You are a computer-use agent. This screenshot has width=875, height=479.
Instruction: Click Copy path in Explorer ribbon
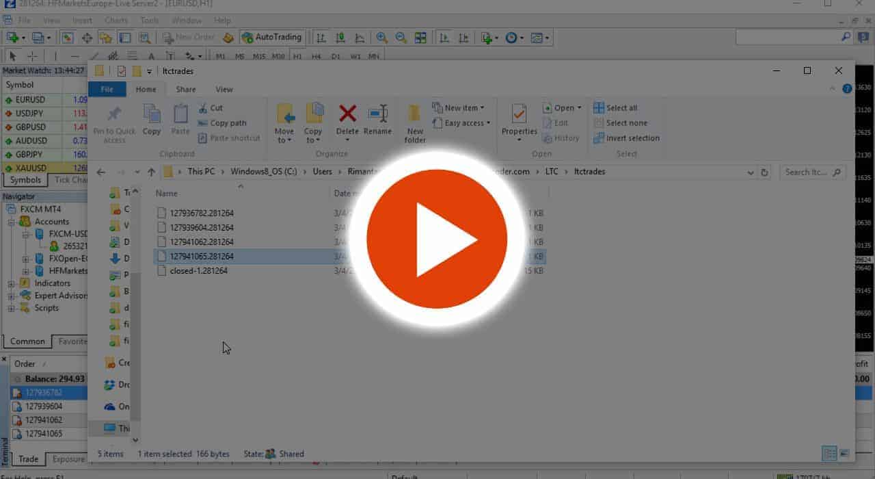(222, 123)
